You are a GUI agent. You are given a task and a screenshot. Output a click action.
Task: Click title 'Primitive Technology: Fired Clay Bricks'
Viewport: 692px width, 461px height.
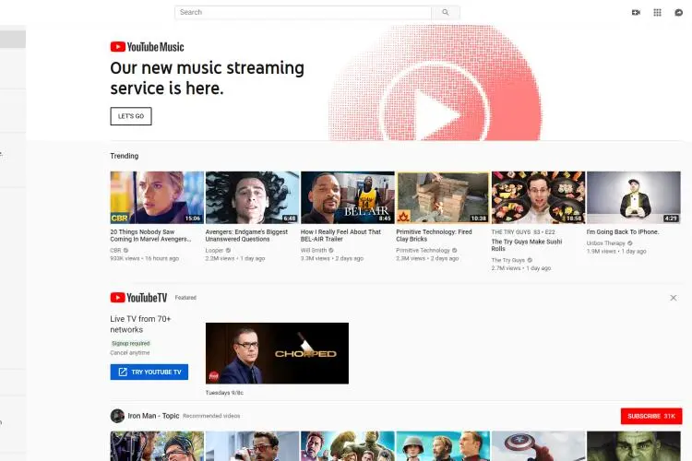click(434, 236)
